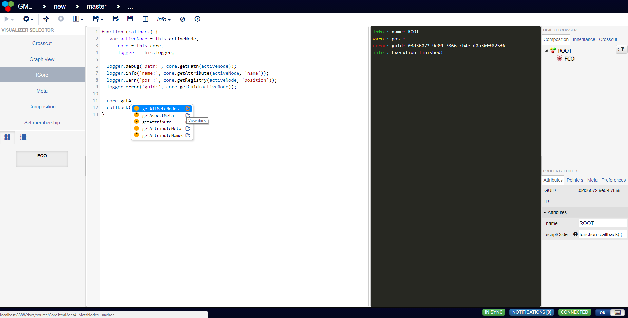The width and height of the screenshot is (628, 318).
Task: Click the execute script play-circle icon
Action: (x=197, y=19)
